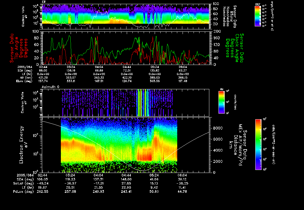Viewport: 304px width, 210px height.
Task: Click the Hz counts/sec color bar
Action: pos(221,102)
